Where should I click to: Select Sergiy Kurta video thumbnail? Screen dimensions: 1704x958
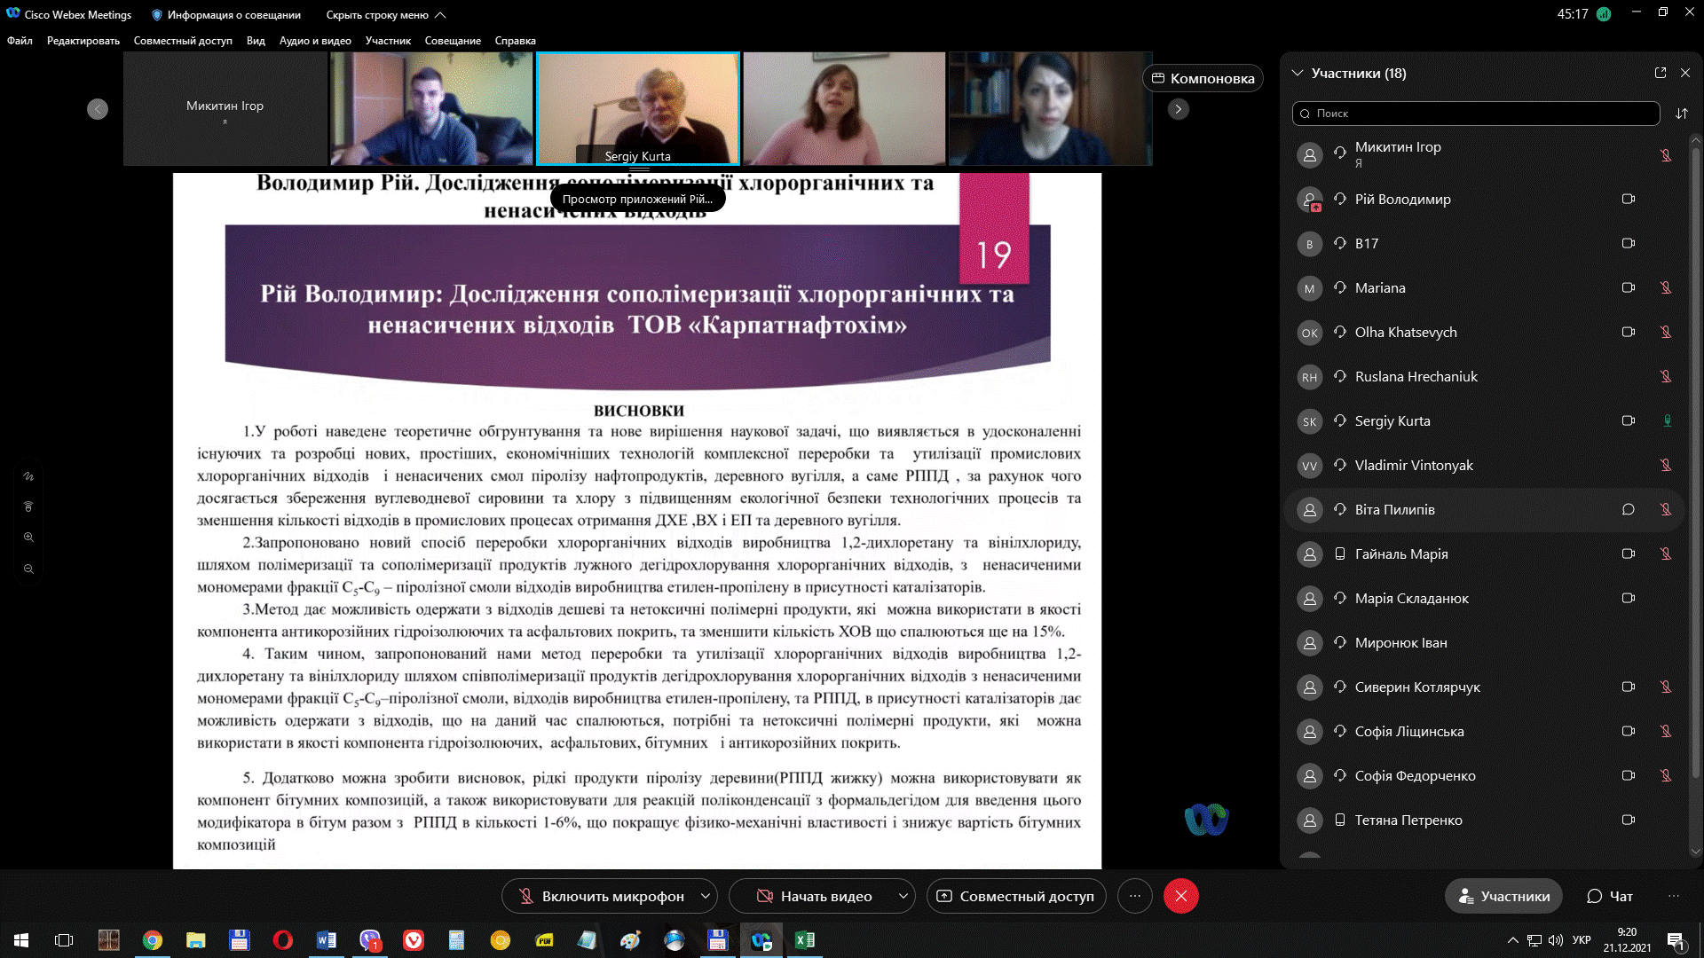click(637, 108)
